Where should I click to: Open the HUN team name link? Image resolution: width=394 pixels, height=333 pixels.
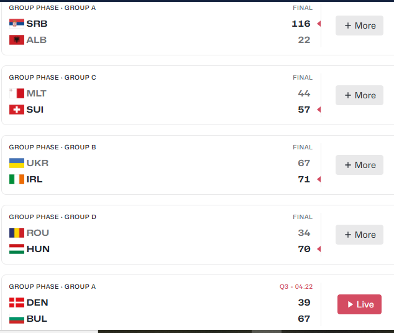38,249
